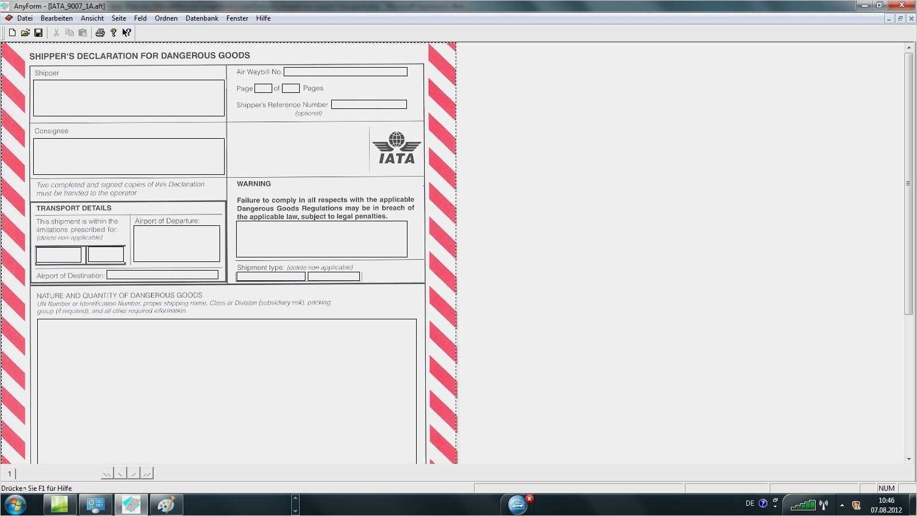The height and width of the screenshot is (516, 917).
Task: Click the Page number field
Action: (x=263, y=88)
